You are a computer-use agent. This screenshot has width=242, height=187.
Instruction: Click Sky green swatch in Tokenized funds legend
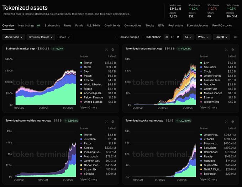point(201,63)
